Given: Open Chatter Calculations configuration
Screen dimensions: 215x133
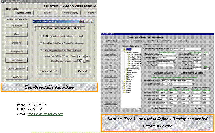Looking at the screenshot, I should click(x=17, y=69).
